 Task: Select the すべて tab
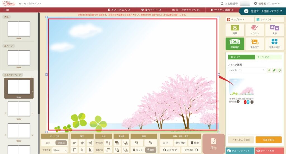click(241, 57)
